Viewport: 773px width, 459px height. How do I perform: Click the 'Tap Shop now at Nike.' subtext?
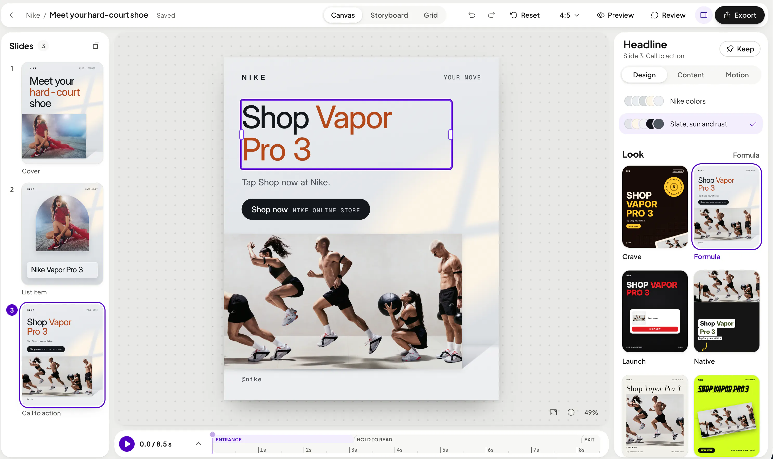(286, 182)
